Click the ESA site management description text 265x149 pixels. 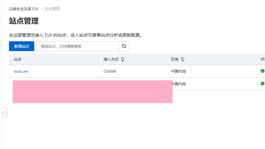click(75, 35)
